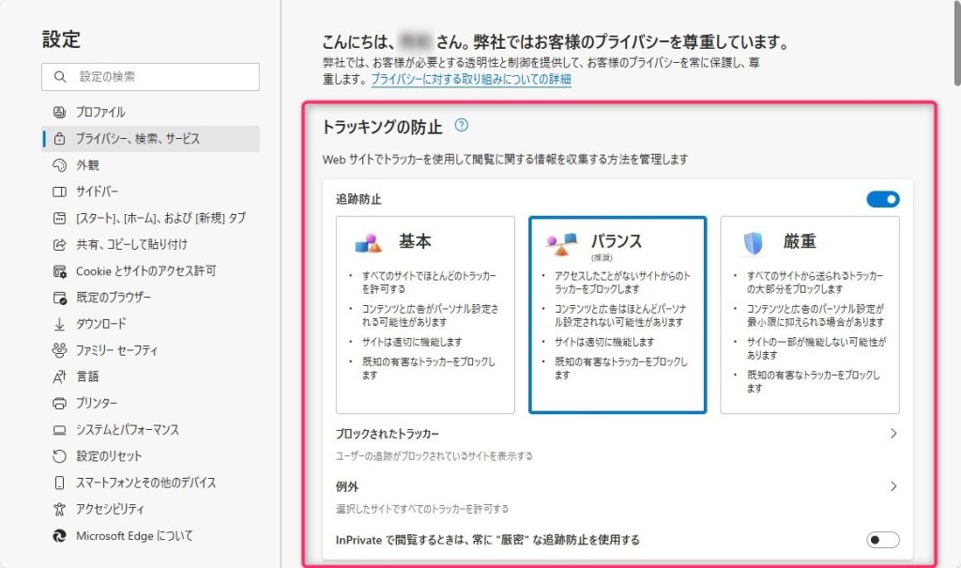The height and width of the screenshot is (568, 961).
Task: Open the 例外 exceptions chevron
Action: point(892,486)
